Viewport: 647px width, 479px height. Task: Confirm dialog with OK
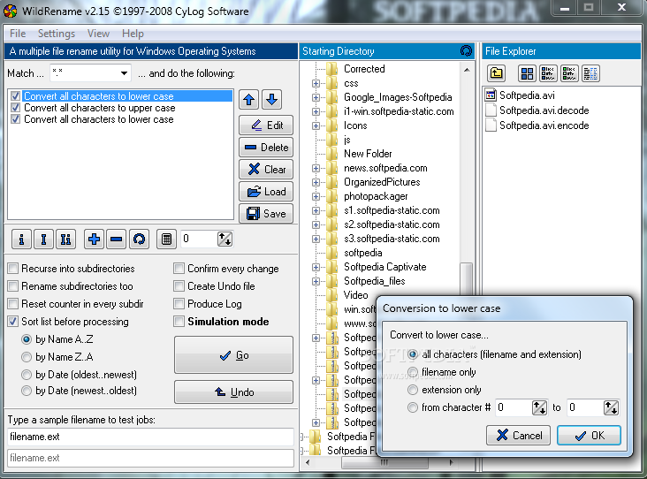click(589, 436)
